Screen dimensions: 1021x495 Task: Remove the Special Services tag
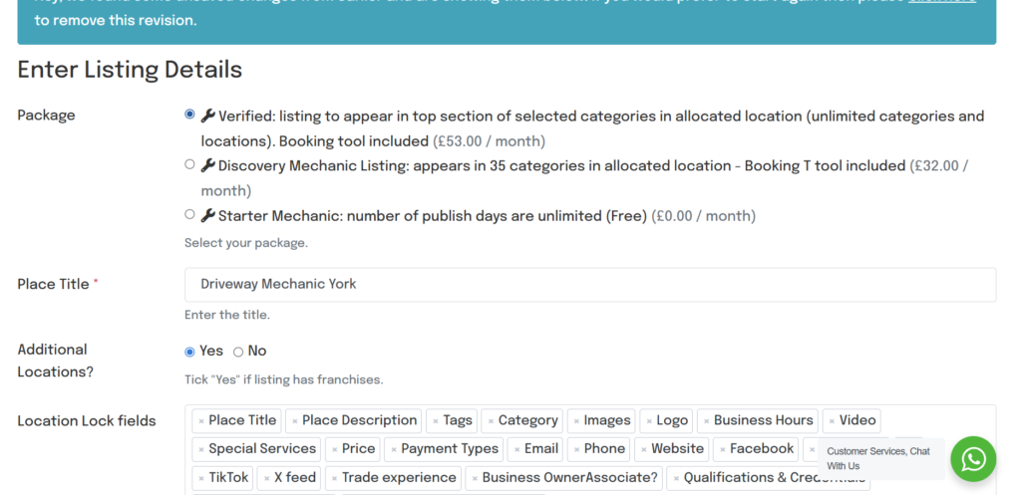click(201, 449)
